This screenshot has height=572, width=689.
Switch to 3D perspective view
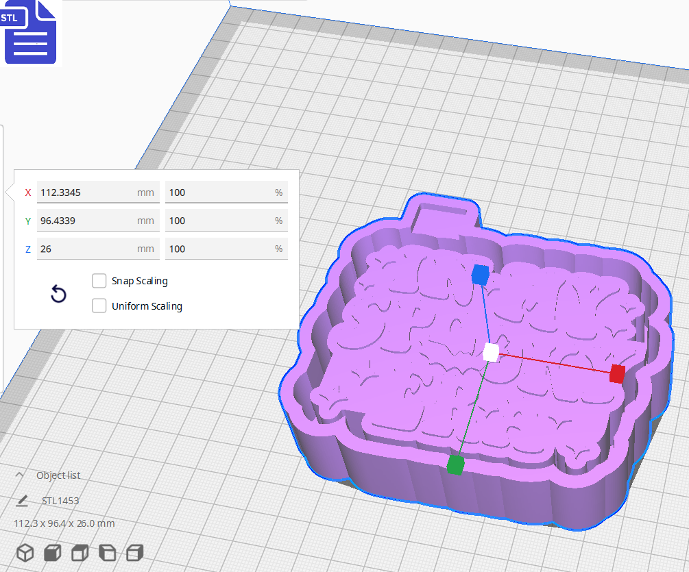pos(25,553)
